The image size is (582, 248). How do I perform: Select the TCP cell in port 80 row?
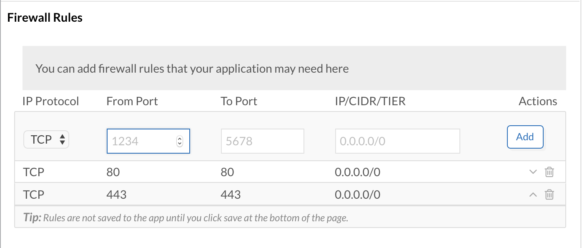click(34, 172)
